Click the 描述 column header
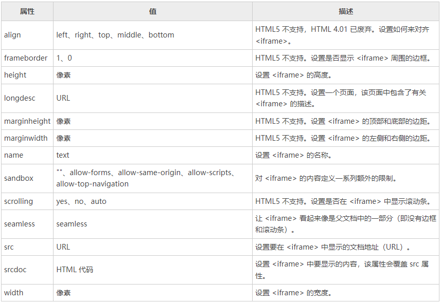This screenshot has width=441, height=303. pos(345,11)
